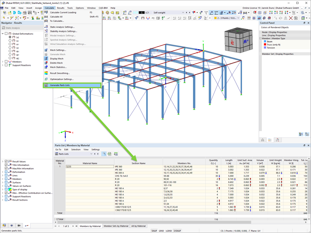Open the Parts Lists dropdown

pos(91,154)
